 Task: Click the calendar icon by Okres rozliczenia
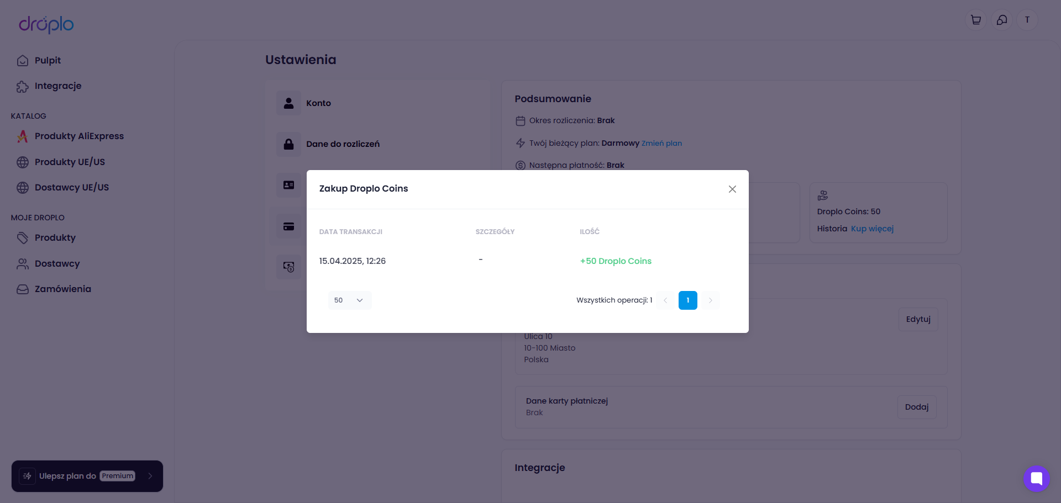tap(521, 121)
